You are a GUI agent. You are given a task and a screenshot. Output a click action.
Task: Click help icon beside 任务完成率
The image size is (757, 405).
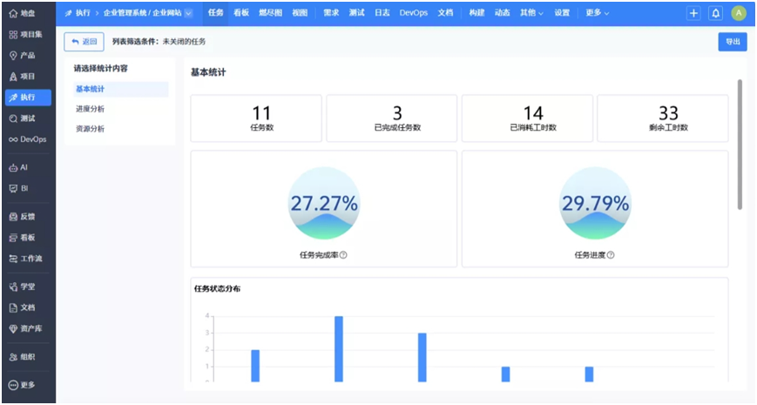[343, 255]
